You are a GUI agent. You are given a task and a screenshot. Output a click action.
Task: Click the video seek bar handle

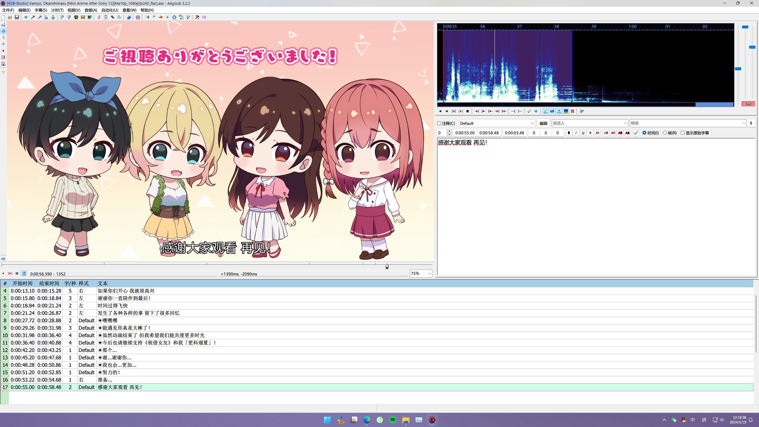click(x=387, y=266)
